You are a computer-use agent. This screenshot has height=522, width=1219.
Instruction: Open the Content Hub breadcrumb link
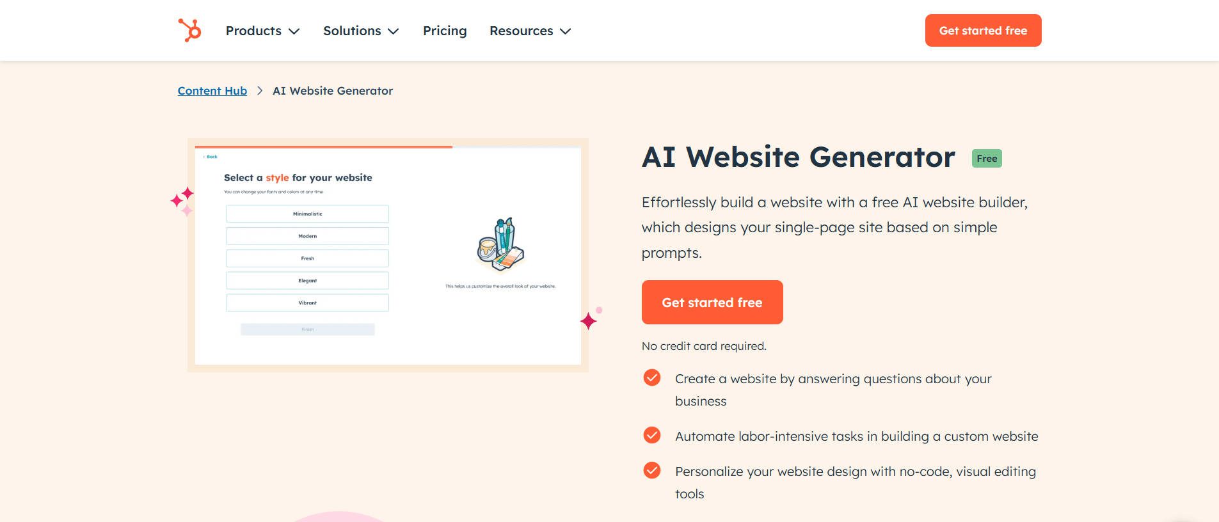[212, 90]
